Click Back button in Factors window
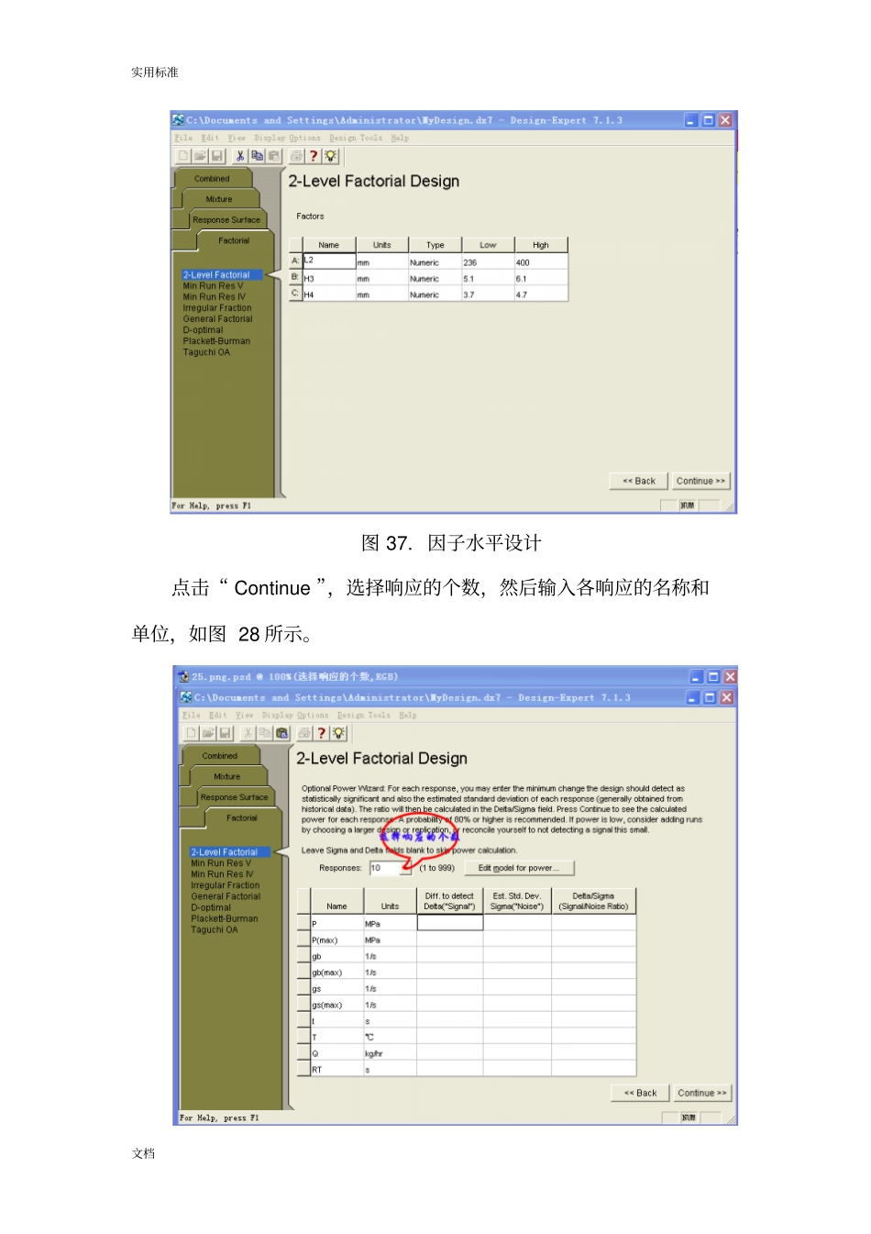 (639, 481)
